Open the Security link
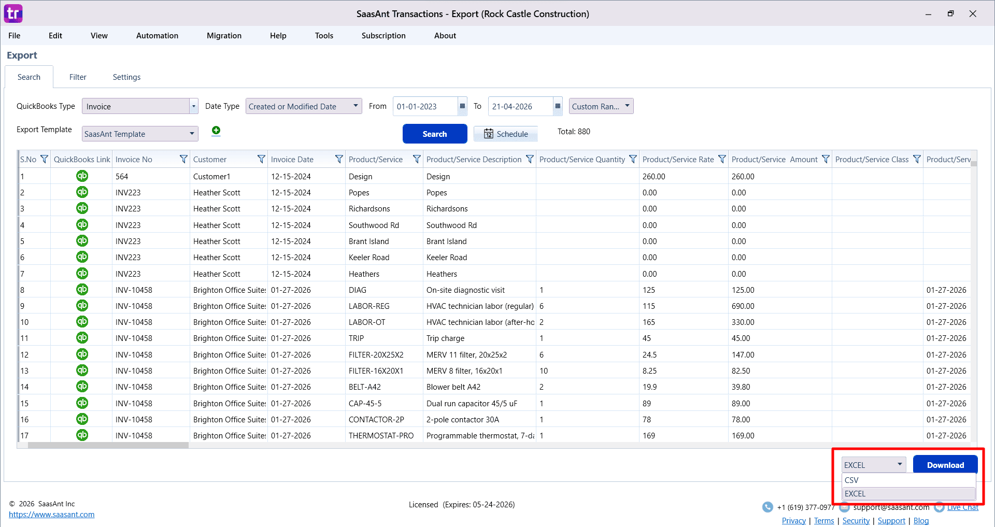The image size is (995, 527). [856, 521]
